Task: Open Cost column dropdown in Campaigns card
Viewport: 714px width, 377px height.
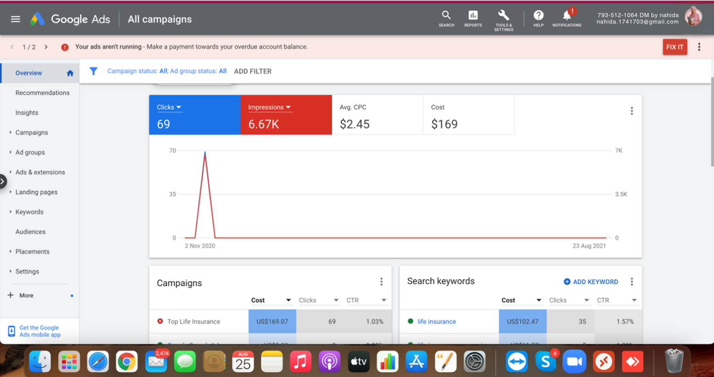Action: pos(288,300)
